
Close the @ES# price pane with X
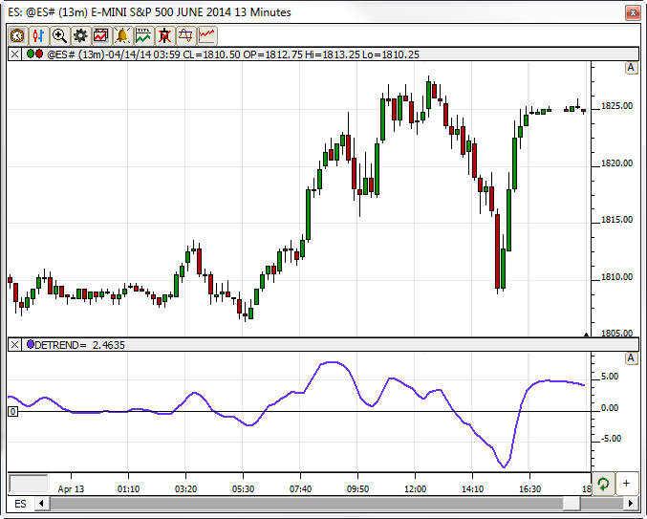14,54
